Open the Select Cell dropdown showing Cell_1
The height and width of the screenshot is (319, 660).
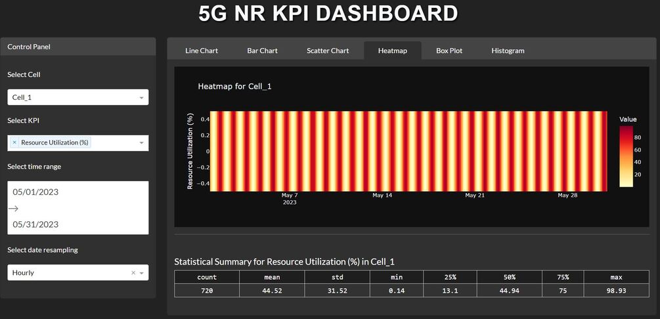(78, 97)
